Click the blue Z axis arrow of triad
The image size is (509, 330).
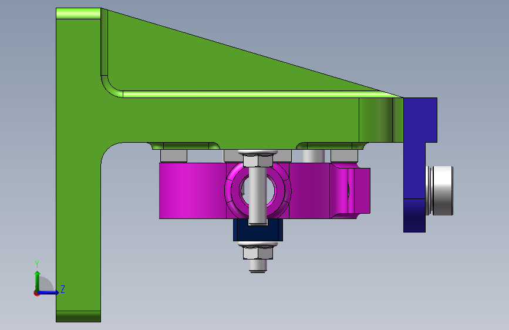click(49, 292)
